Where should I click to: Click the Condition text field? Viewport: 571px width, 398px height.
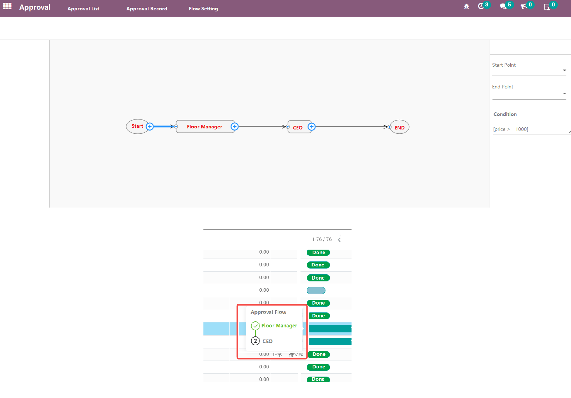pyautogui.click(x=530, y=129)
